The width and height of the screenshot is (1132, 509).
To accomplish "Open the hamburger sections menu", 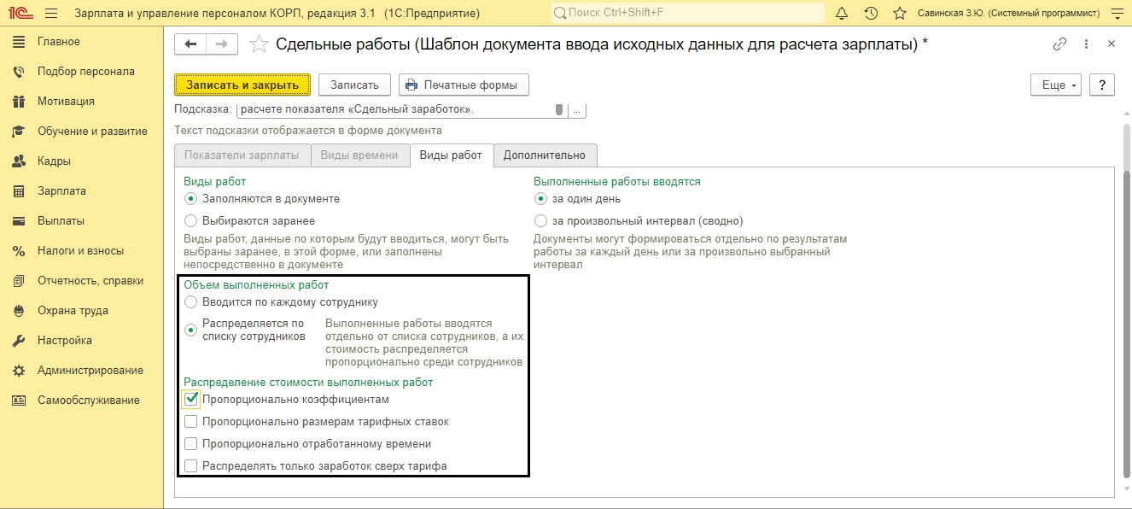I will (50, 13).
